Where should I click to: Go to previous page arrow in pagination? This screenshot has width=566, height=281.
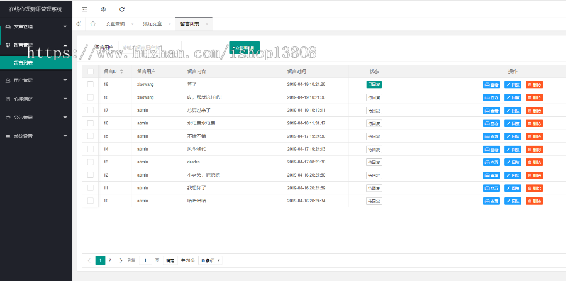point(89,260)
